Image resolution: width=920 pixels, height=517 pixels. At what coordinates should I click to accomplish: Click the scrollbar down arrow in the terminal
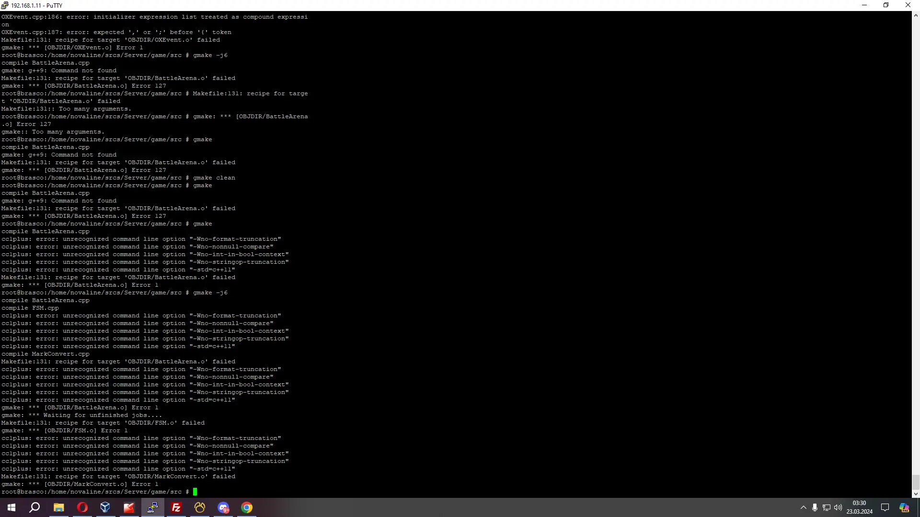pyautogui.click(x=916, y=494)
